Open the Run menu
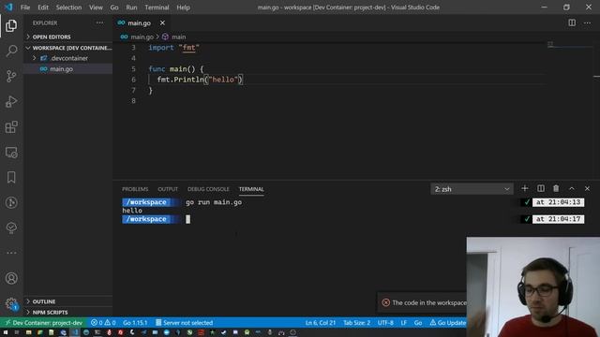The height and width of the screenshot is (337, 600). 131,7
